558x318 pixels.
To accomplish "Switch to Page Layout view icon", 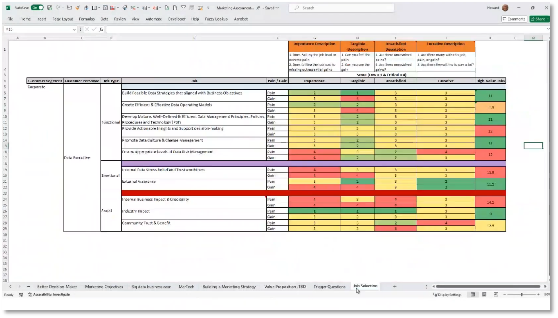I will [484, 295].
